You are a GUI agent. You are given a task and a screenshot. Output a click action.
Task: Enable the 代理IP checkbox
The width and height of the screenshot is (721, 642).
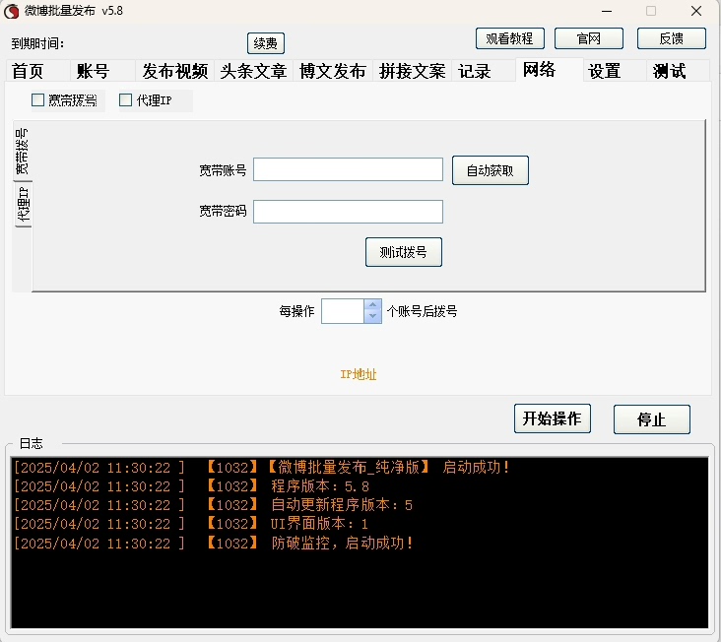[x=125, y=100]
